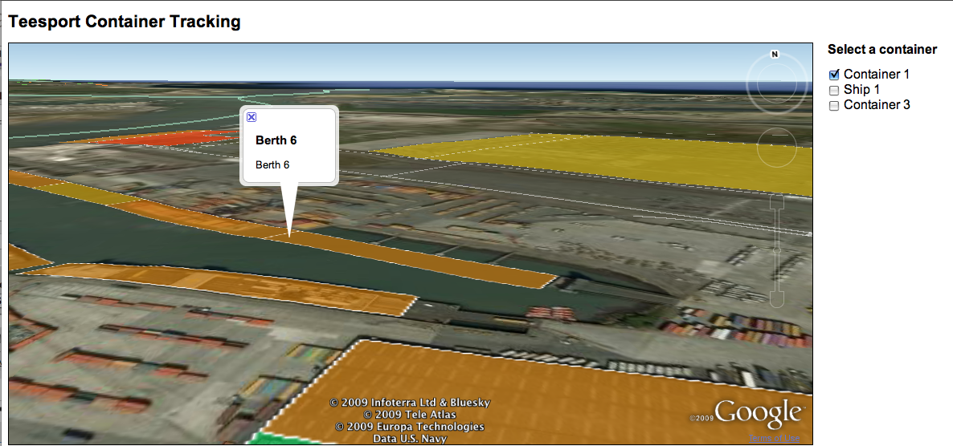The width and height of the screenshot is (953, 446).
Task: Click the N north compass marker
Action: (775, 55)
